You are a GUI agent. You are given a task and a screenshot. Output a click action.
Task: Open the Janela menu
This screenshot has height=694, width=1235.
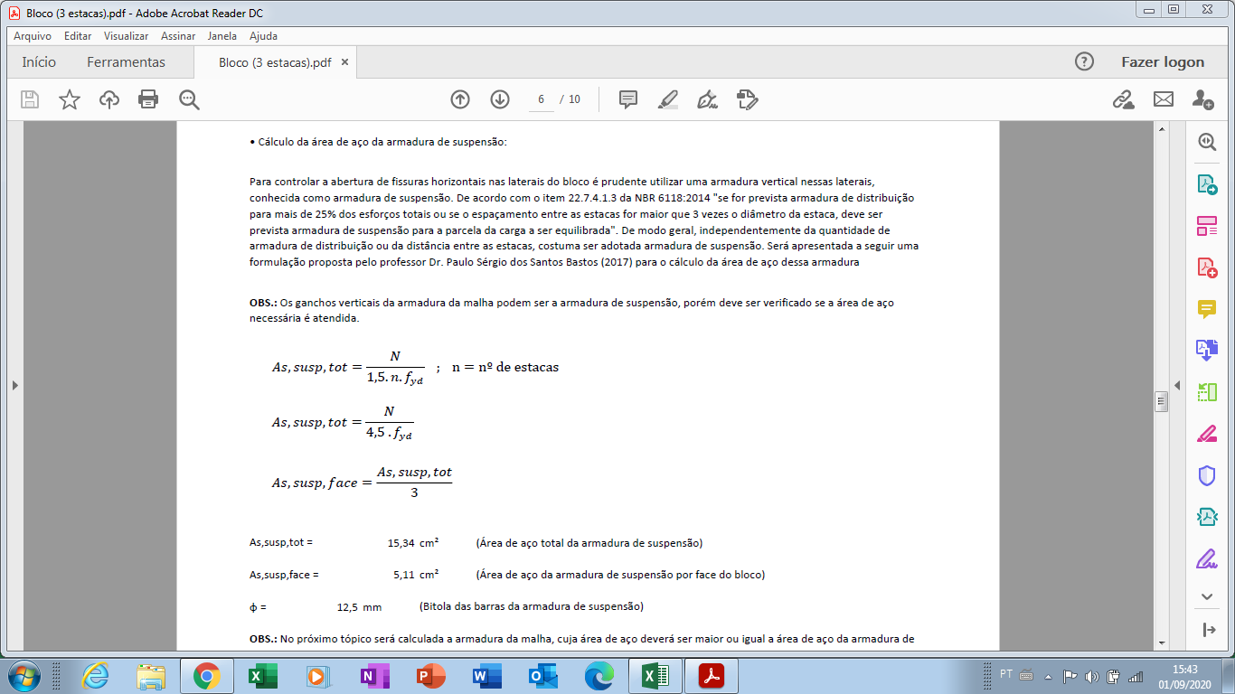pos(222,36)
